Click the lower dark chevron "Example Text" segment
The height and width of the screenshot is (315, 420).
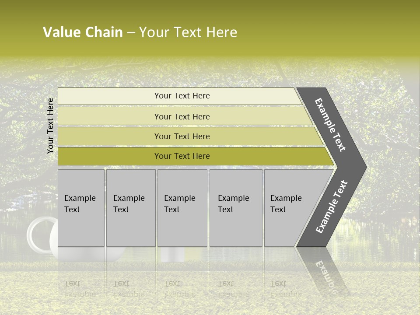(331, 206)
